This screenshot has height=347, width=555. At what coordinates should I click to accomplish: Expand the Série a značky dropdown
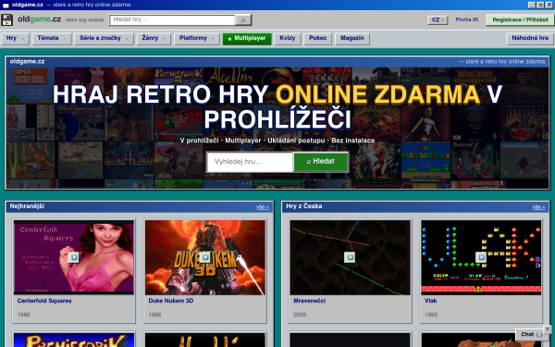coord(104,38)
